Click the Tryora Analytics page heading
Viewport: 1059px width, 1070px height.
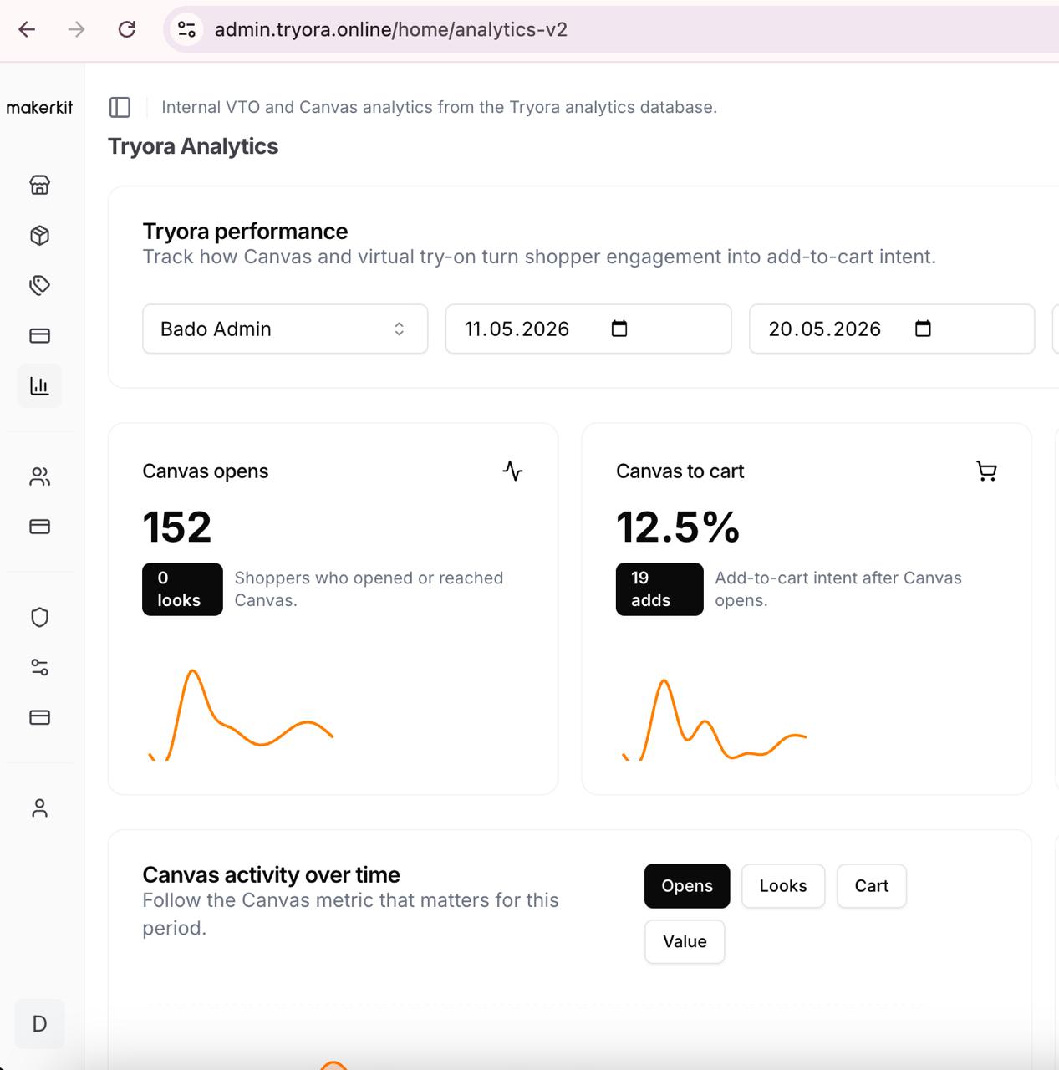193,146
